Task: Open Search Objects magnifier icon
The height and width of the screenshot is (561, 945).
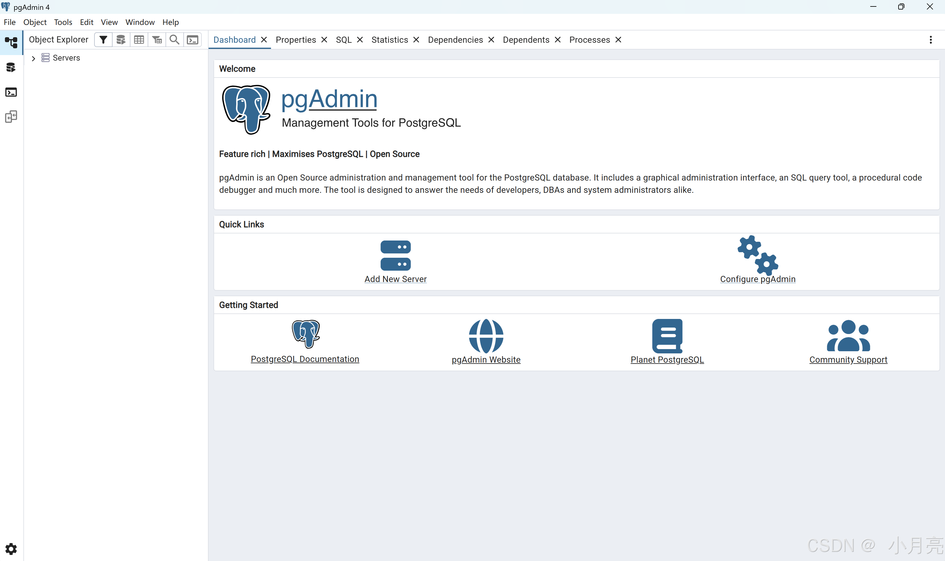Action: pos(174,40)
